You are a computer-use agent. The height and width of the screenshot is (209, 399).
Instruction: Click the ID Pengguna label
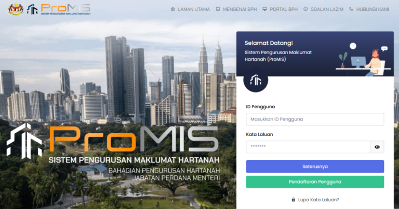coord(260,107)
